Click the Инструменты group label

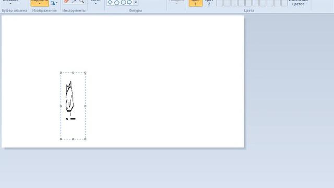click(74, 10)
